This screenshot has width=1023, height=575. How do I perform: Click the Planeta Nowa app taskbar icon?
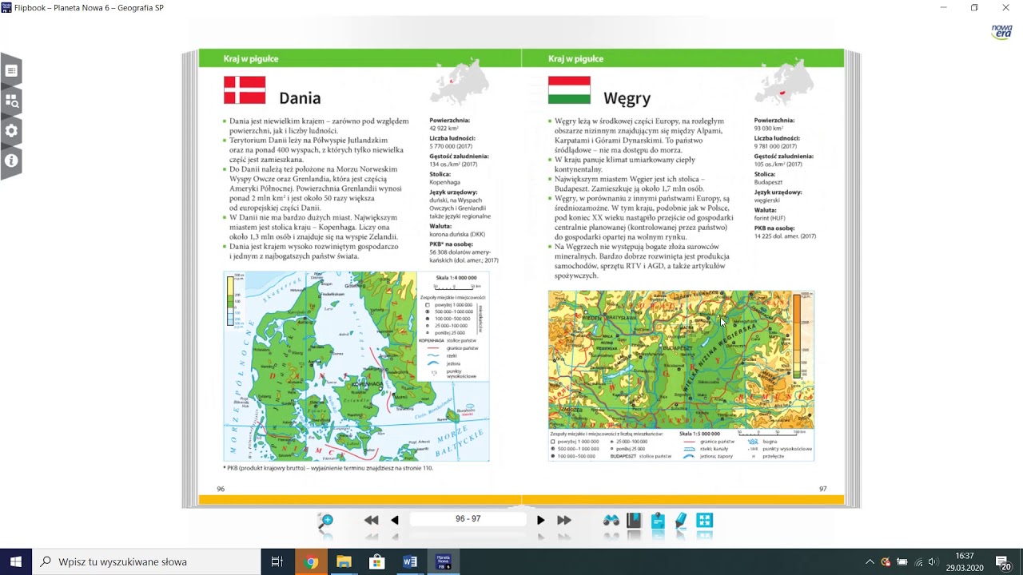443,561
